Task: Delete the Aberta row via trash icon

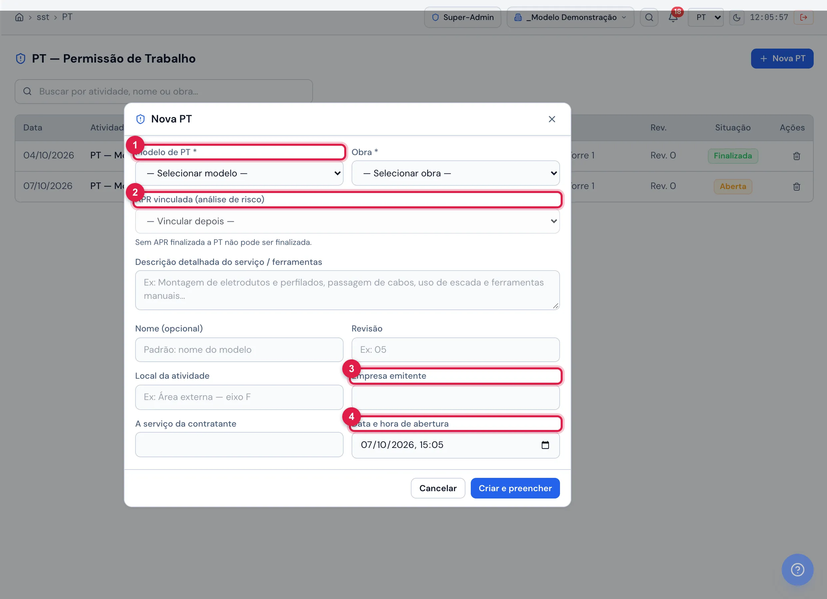Action: coord(796,187)
